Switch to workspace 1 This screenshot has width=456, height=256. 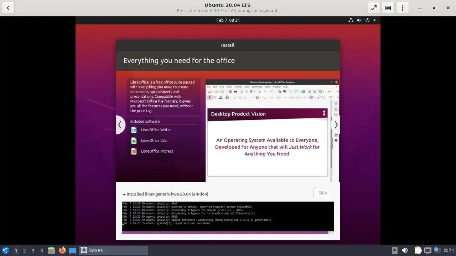[16, 250]
